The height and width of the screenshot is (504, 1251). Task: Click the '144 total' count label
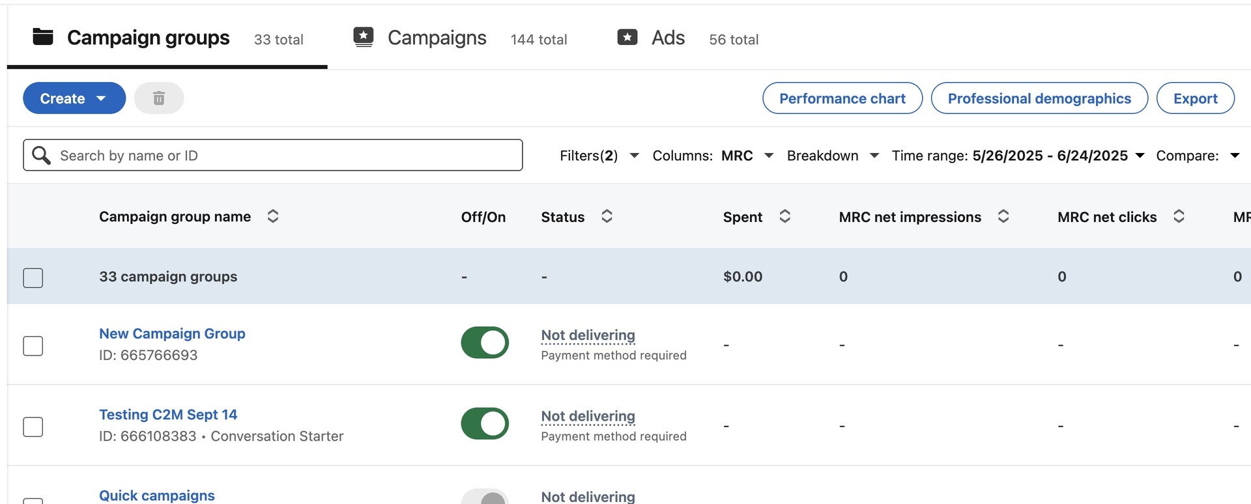tap(539, 40)
